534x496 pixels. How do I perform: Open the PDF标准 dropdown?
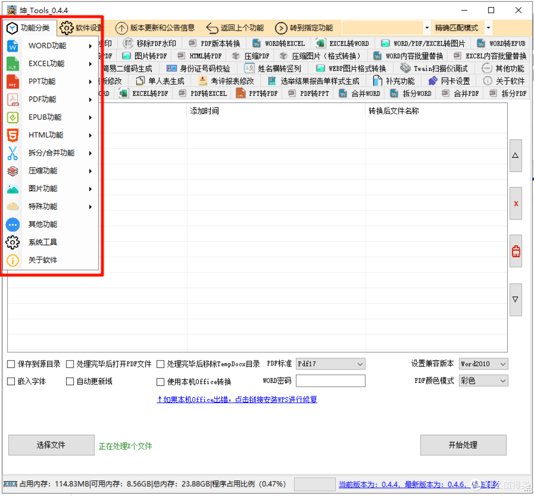pos(330,364)
